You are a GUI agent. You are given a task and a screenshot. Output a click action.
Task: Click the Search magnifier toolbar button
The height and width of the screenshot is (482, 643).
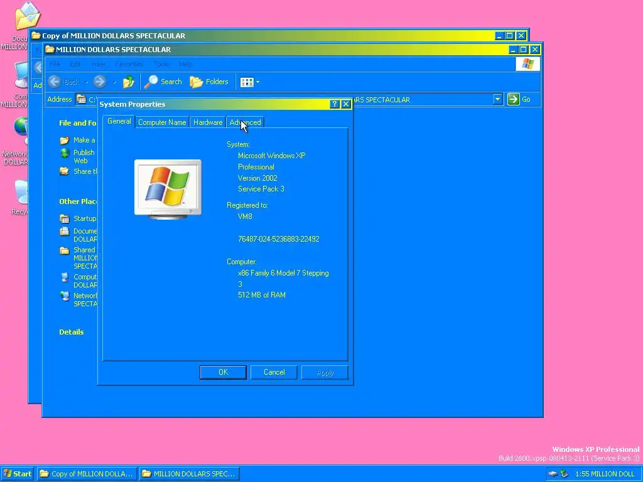(x=163, y=82)
